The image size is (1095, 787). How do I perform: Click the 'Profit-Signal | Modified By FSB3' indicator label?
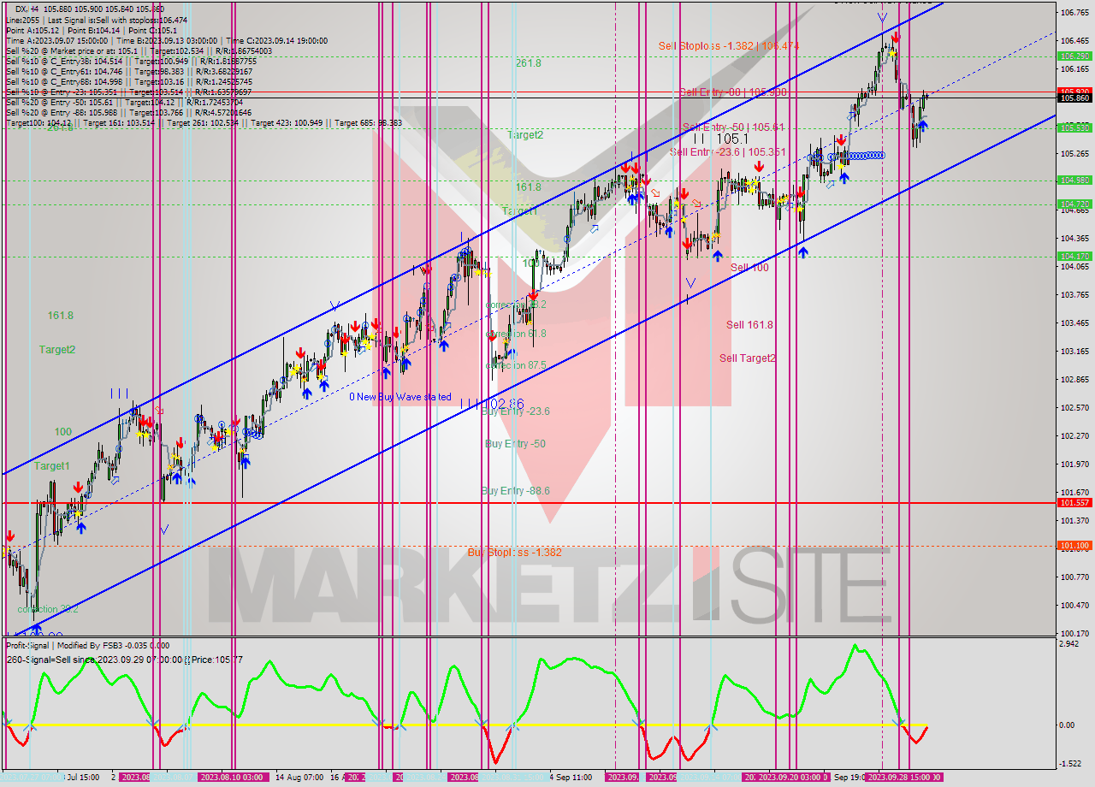tap(86, 646)
